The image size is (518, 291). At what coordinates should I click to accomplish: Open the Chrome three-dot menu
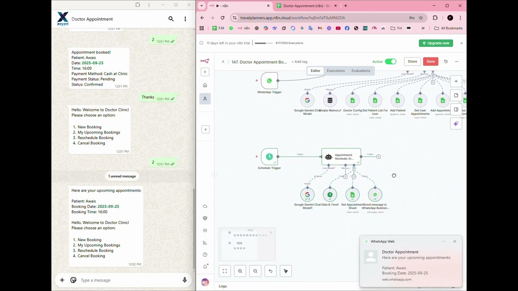coord(460,18)
